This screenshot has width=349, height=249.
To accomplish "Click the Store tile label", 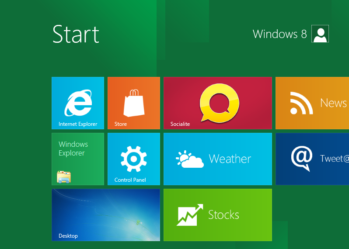I will pos(121,124).
